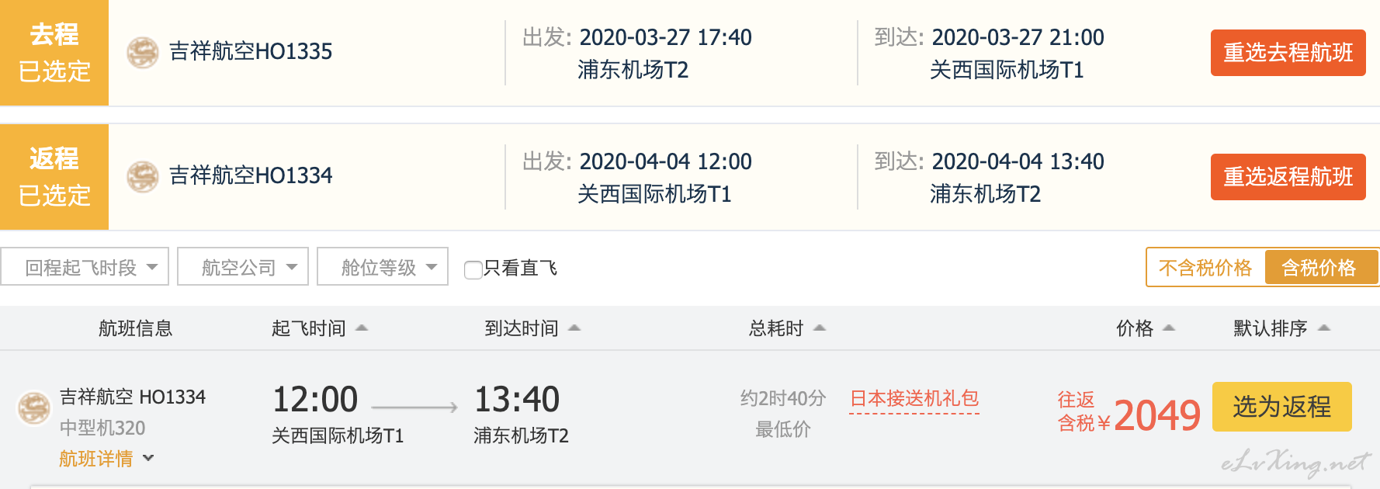This screenshot has height=489, width=1380.
Task: Expand 航班详情 flight details
Action: [107, 459]
